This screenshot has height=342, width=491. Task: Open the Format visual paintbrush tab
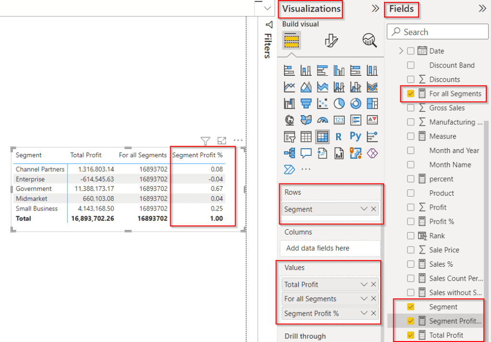pyautogui.click(x=331, y=40)
